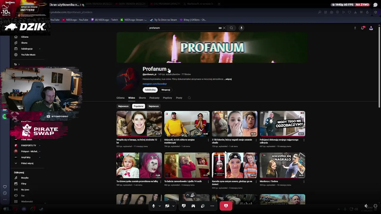381x214 pixels.
Task: Open Shorts in the left sidebar
Action: pos(24,43)
